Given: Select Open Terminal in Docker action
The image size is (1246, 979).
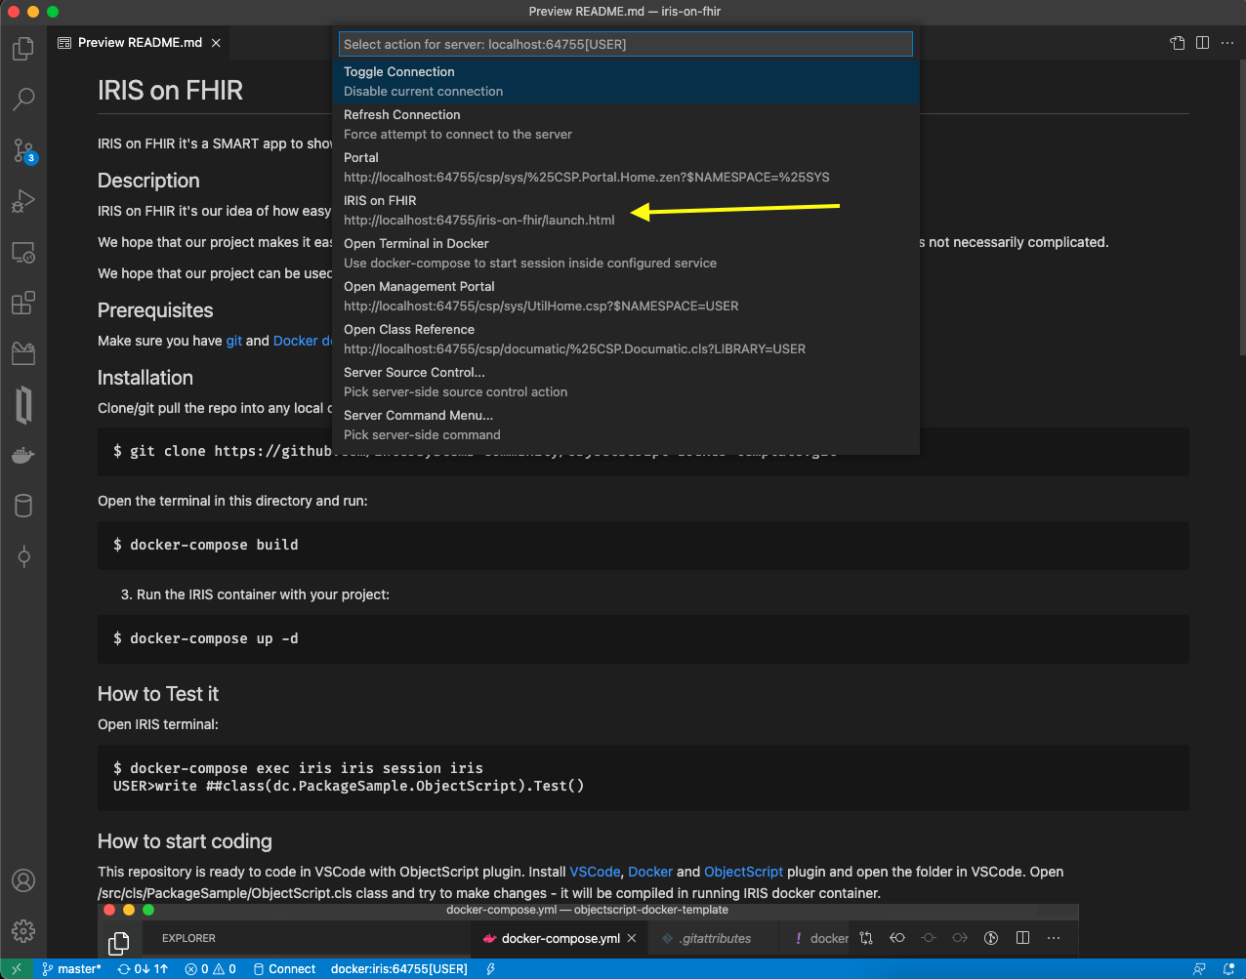Looking at the screenshot, I should tap(625, 253).
